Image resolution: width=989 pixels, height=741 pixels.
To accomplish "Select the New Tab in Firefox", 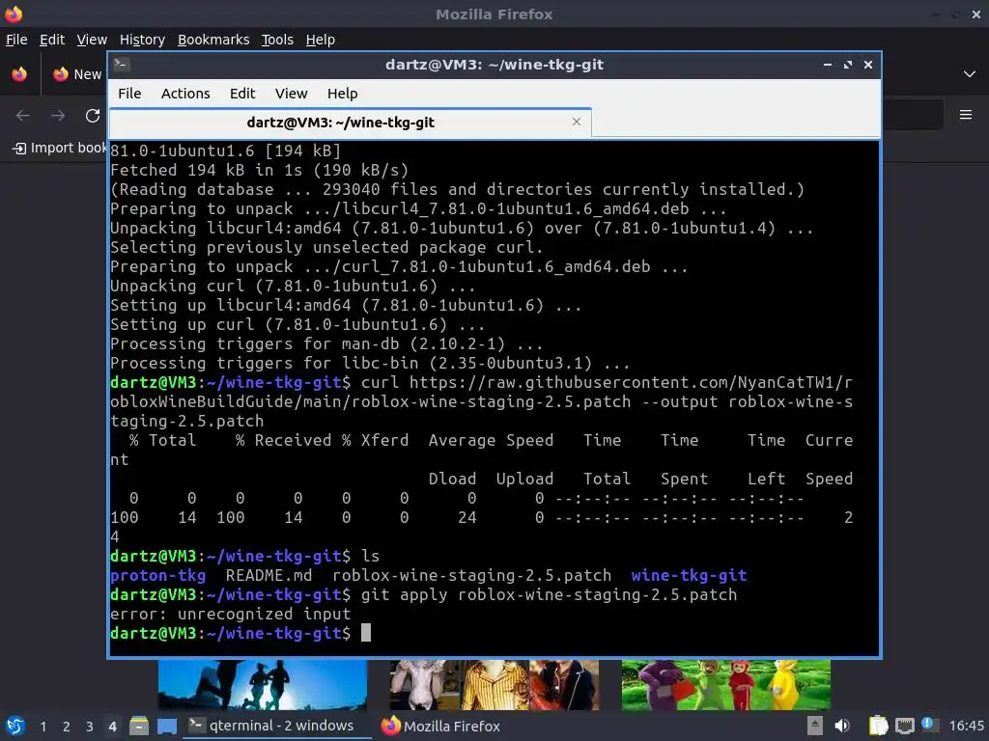I will pos(77,74).
